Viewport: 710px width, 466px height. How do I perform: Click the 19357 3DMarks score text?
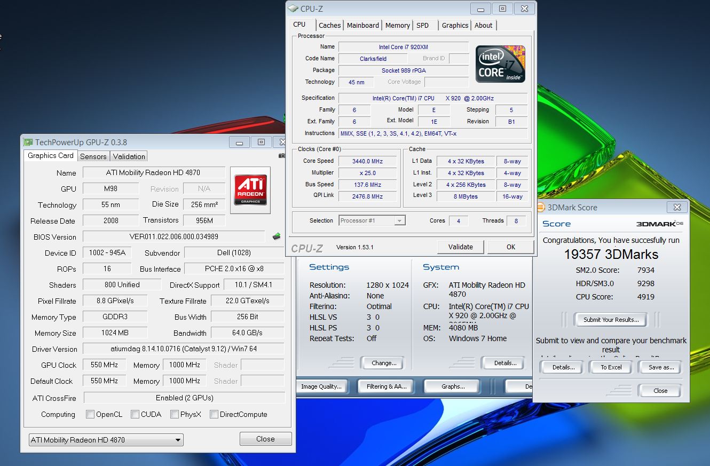point(611,255)
